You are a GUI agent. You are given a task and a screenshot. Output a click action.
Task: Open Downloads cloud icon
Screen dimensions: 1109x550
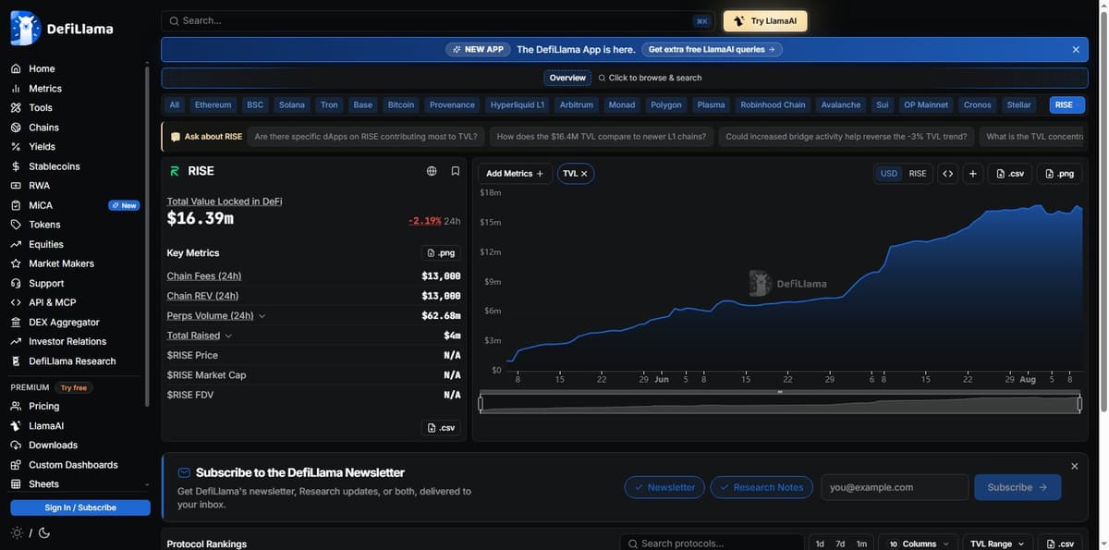(16, 446)
